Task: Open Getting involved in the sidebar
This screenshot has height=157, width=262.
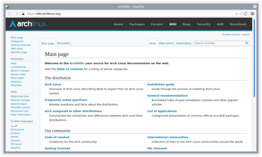Action: (x=20, y=45)
